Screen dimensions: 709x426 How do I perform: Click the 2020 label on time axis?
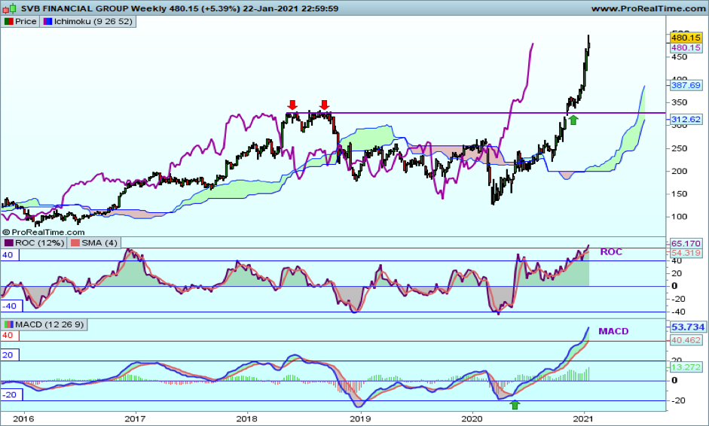click(x=472, y=418)
